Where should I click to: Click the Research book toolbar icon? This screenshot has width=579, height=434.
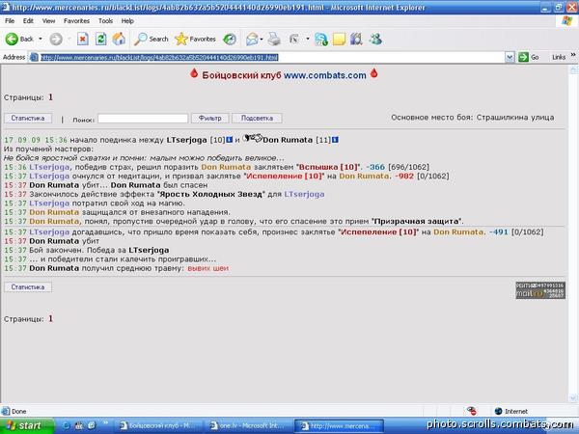pyautogui.click(x=357, y=40)
